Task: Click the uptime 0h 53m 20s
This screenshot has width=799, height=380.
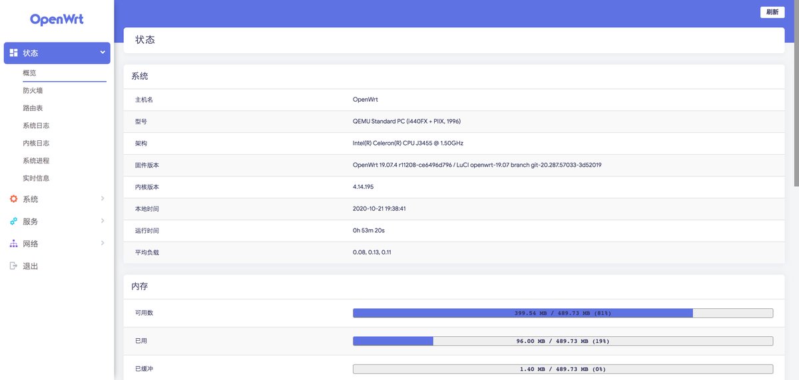Action: tap(369, 231)
